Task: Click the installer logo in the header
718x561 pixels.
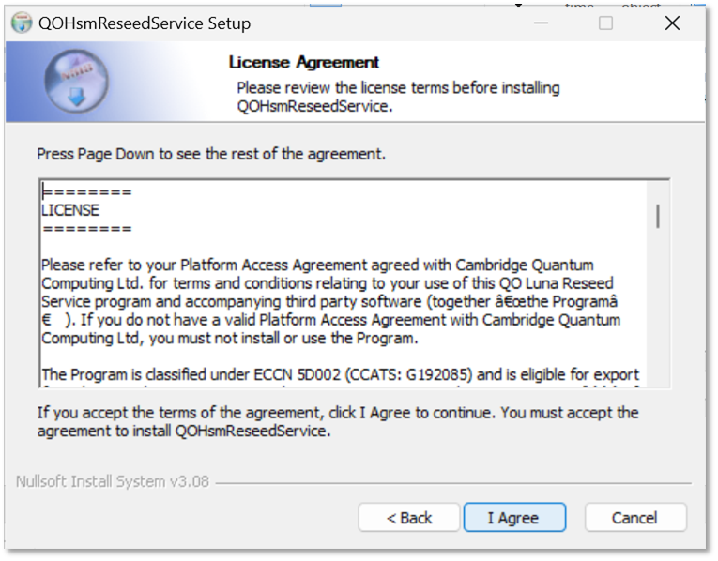Action: point(74,81)
